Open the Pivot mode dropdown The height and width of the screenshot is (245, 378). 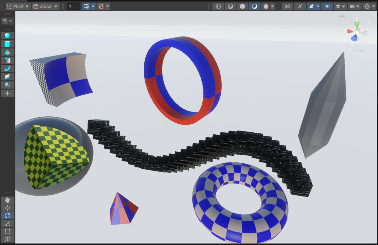[x=18, y=6]
